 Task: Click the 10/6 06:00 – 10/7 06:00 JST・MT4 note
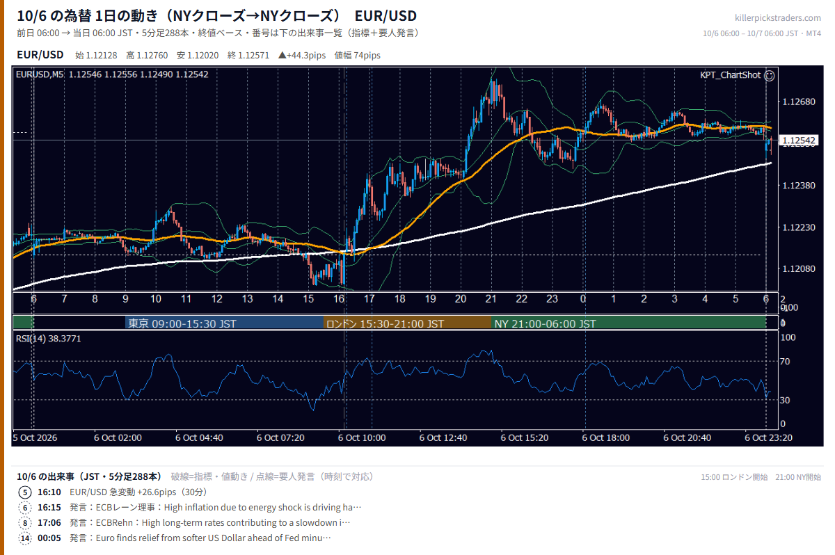762,33
